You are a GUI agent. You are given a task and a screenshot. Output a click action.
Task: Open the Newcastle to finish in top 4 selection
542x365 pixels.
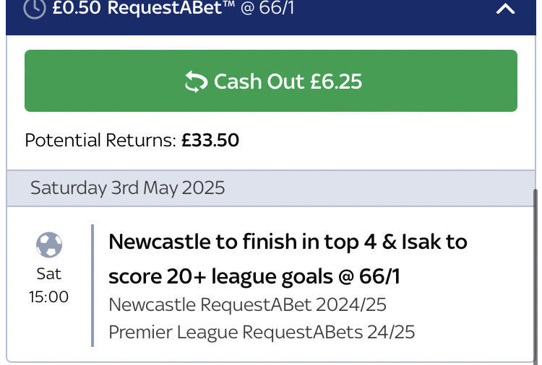[x=288, y=242]
